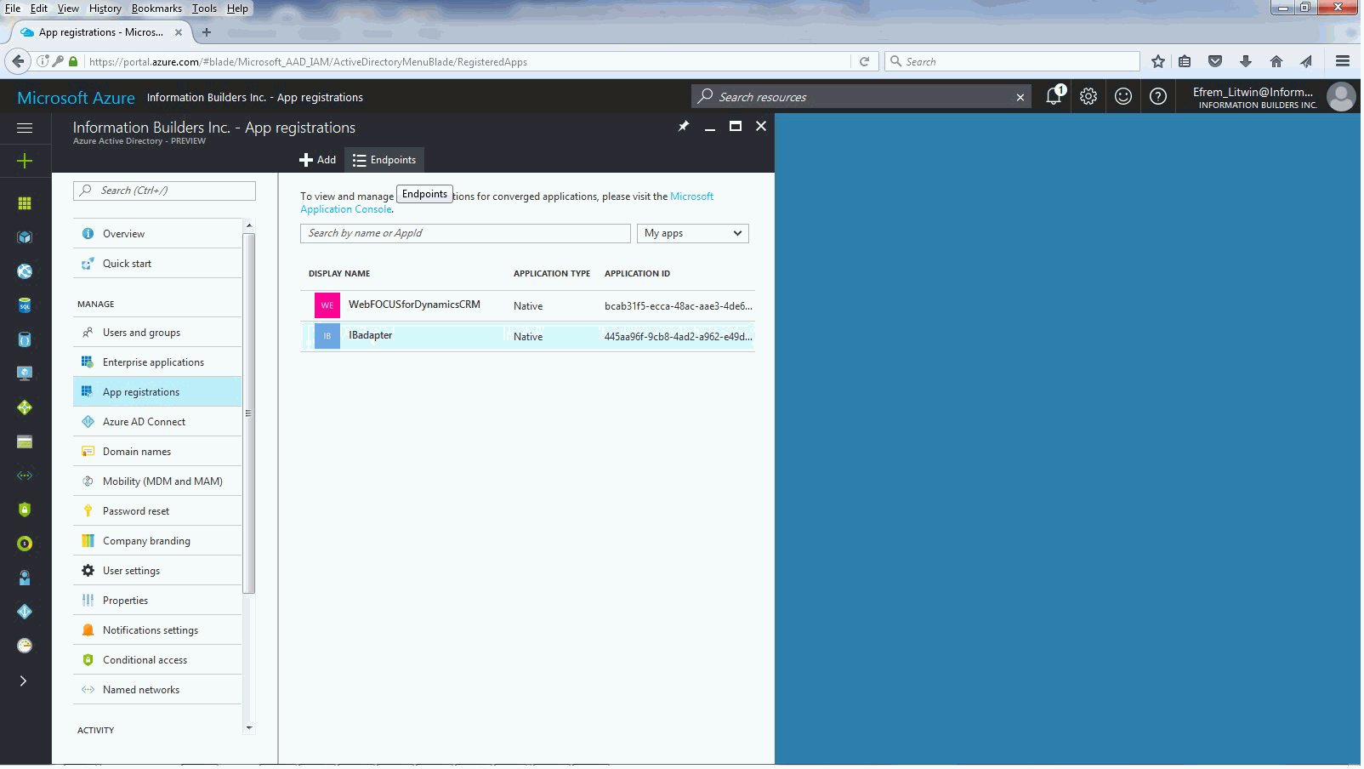Viewport: 1364px width, 769px height.
Task: Open Password reset
Action: 157,511
